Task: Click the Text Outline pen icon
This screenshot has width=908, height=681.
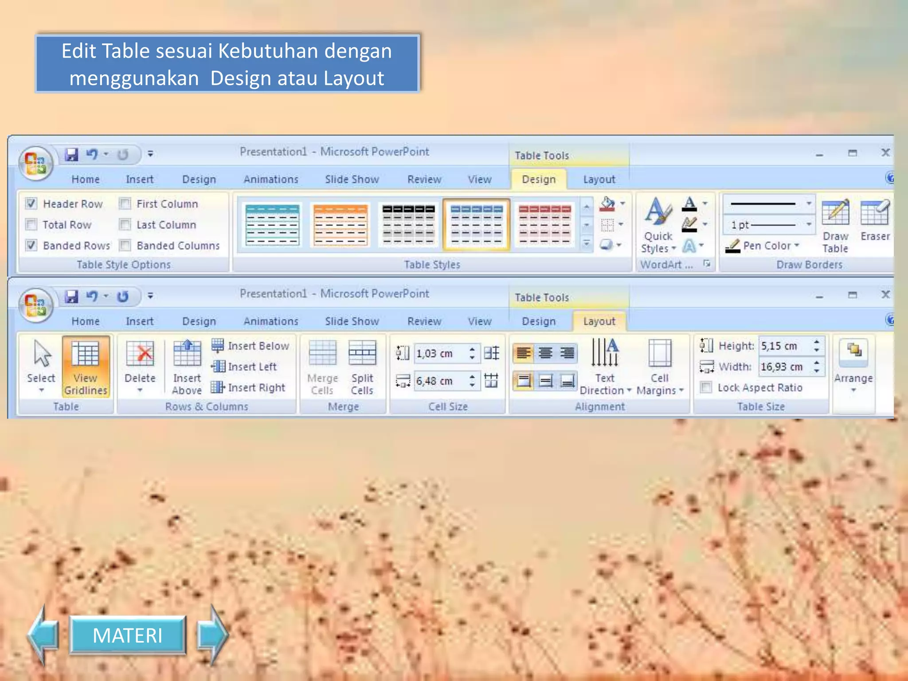Action: 689,225
